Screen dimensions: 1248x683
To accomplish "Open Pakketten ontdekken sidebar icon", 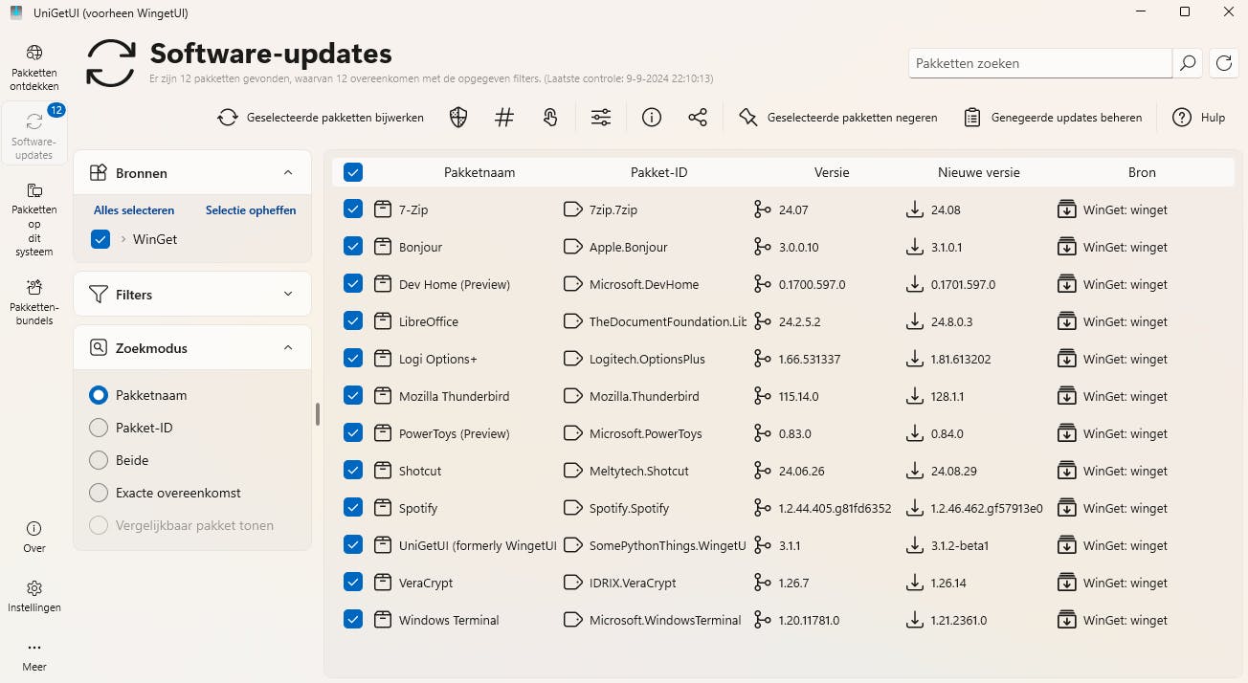I will [x=34, y=67].
